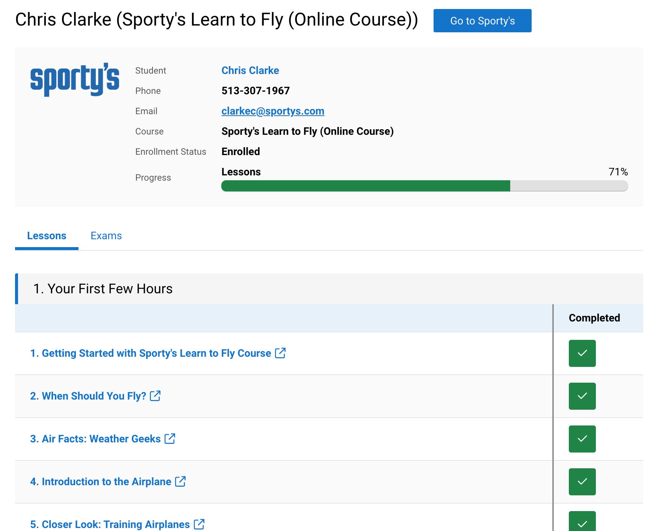Viewport: 662px width, 531px height.
Task: Click external link icon beside Weather Geeks
Action: coord(170,439)
